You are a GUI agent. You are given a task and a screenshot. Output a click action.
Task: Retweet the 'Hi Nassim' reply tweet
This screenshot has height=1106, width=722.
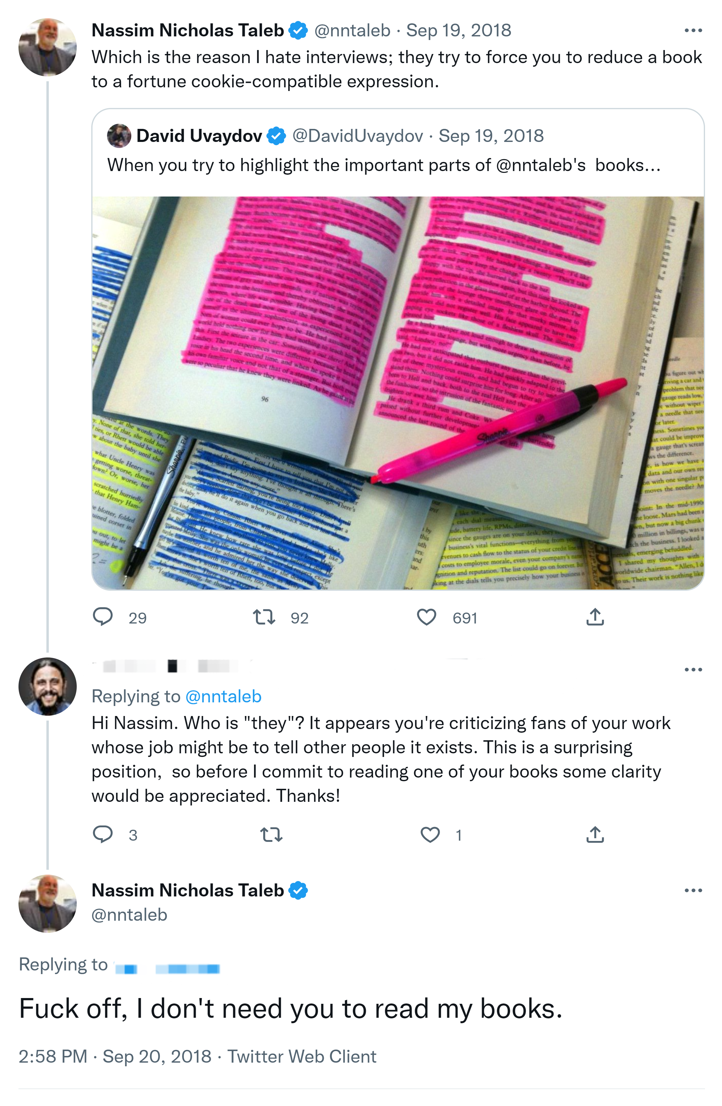271,835
